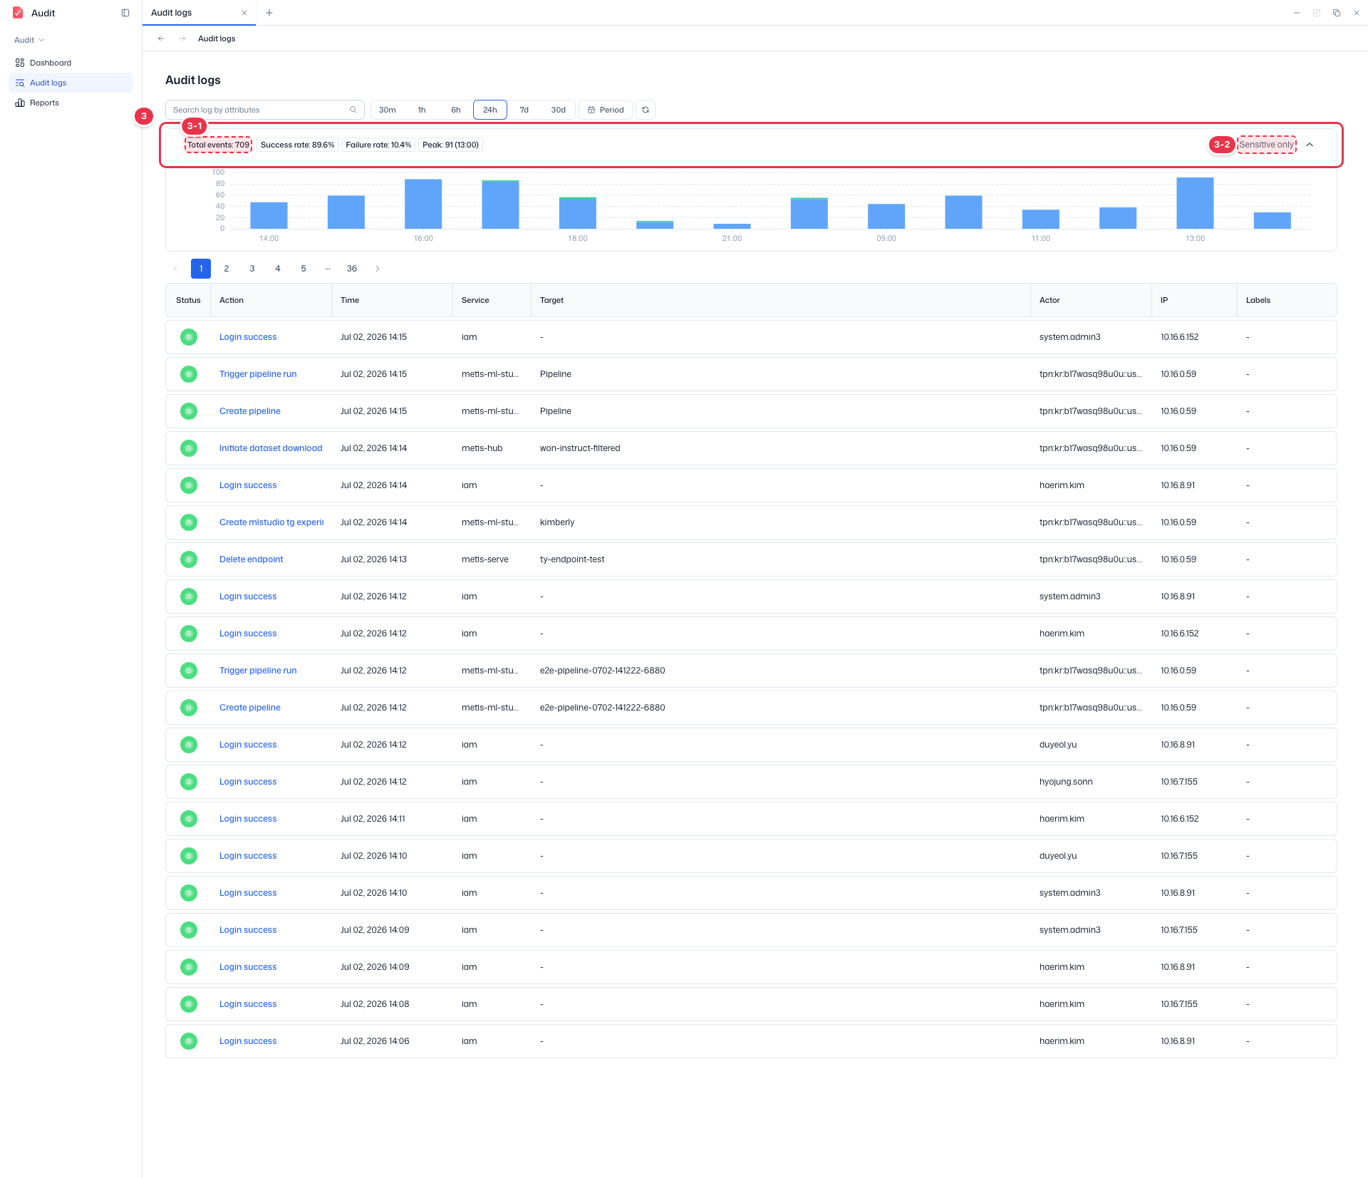Go to page 2
This screenshot has height=1178, width=1368.
(x=227, y=269)
